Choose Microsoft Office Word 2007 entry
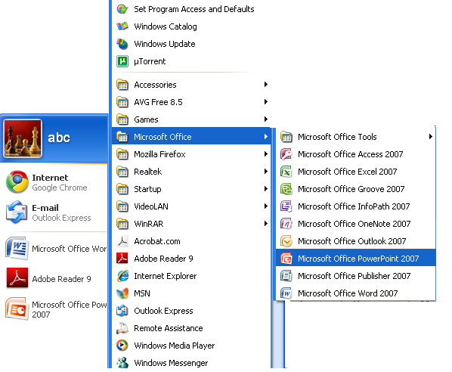452x372 pixels. [356, 293]
